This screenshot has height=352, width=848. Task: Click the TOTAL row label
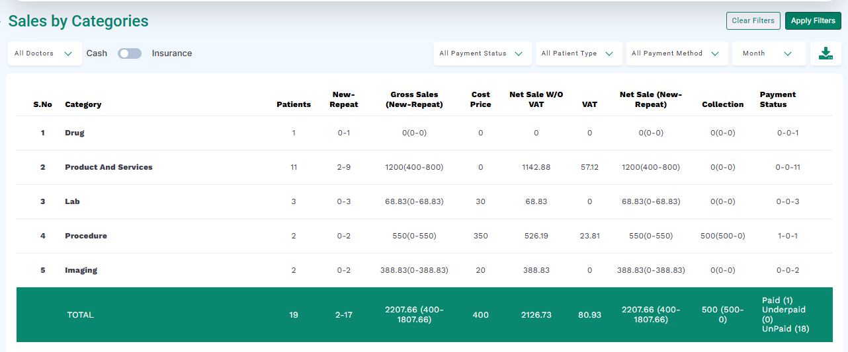[81, 315]
